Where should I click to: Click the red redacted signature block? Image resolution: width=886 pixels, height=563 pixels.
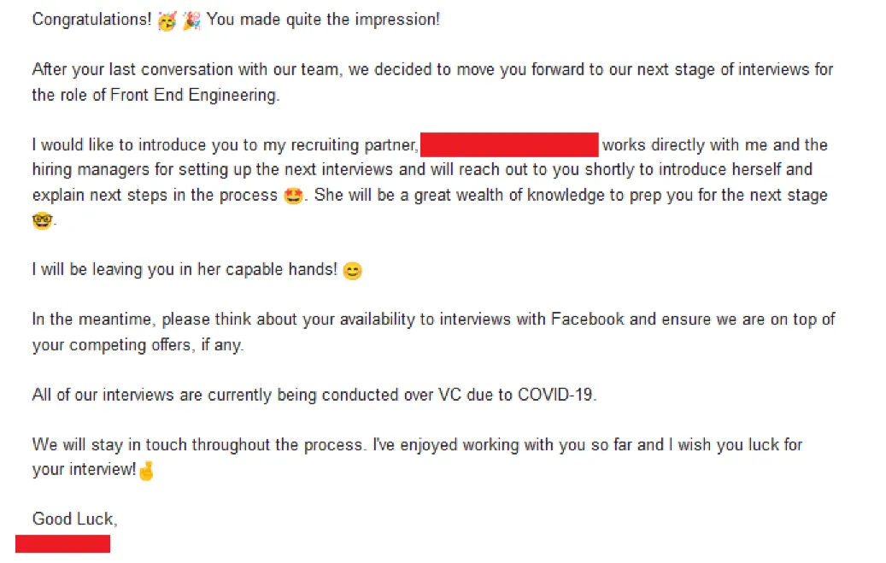(62, 544)
